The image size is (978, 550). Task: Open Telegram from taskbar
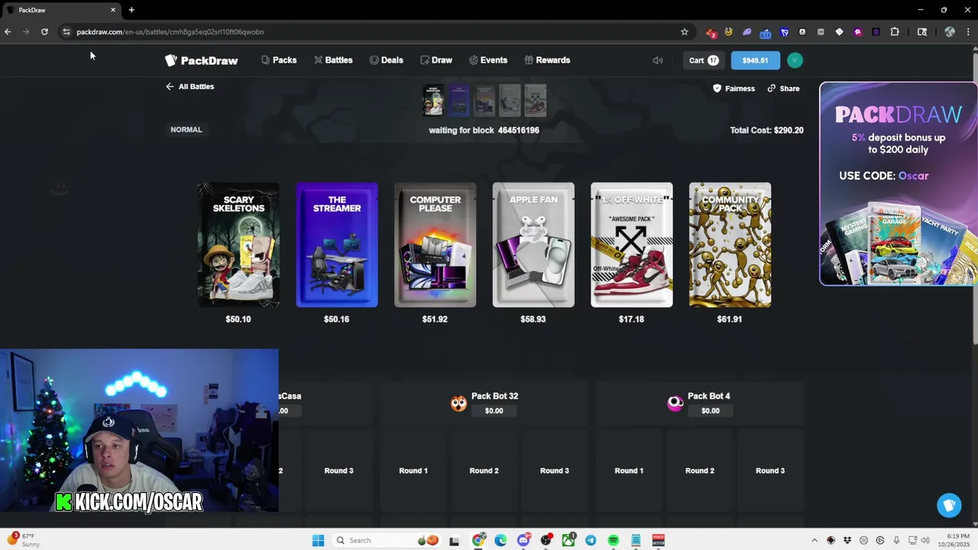coord(591,540)
